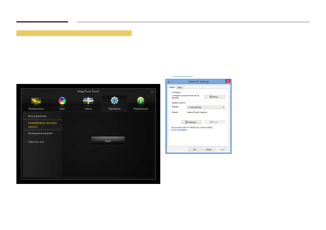Click the Calibrate... button
Screen dimensions: 326x230
click(191, 122)
